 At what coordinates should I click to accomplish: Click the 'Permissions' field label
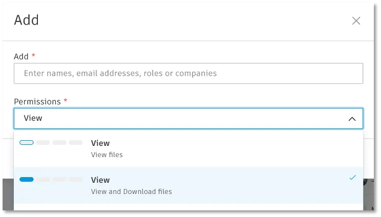click(x=37, y=102)
